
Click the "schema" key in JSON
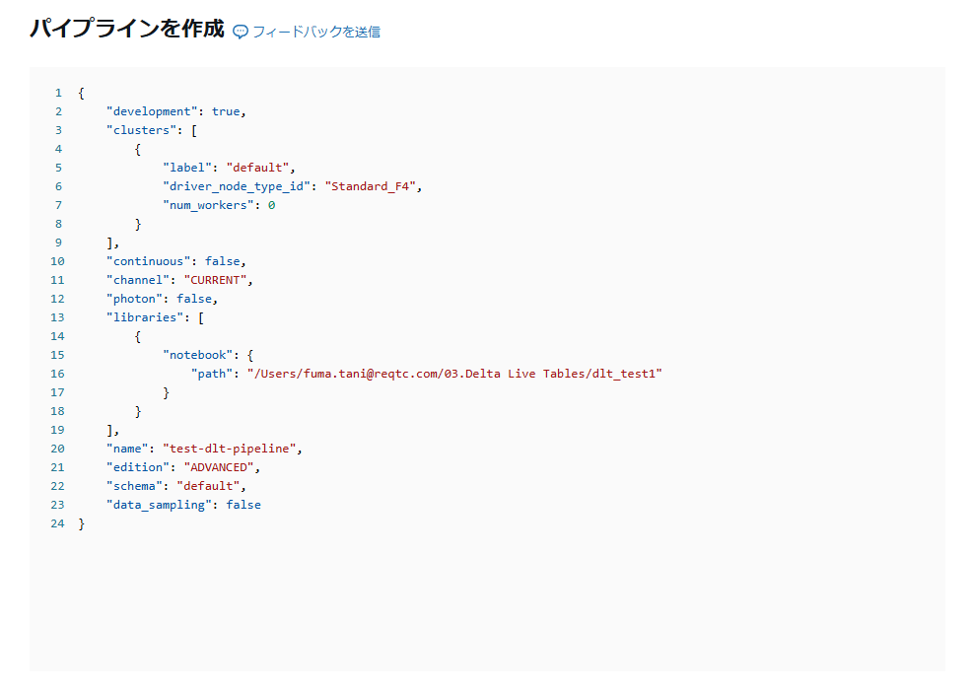[134, 486]
